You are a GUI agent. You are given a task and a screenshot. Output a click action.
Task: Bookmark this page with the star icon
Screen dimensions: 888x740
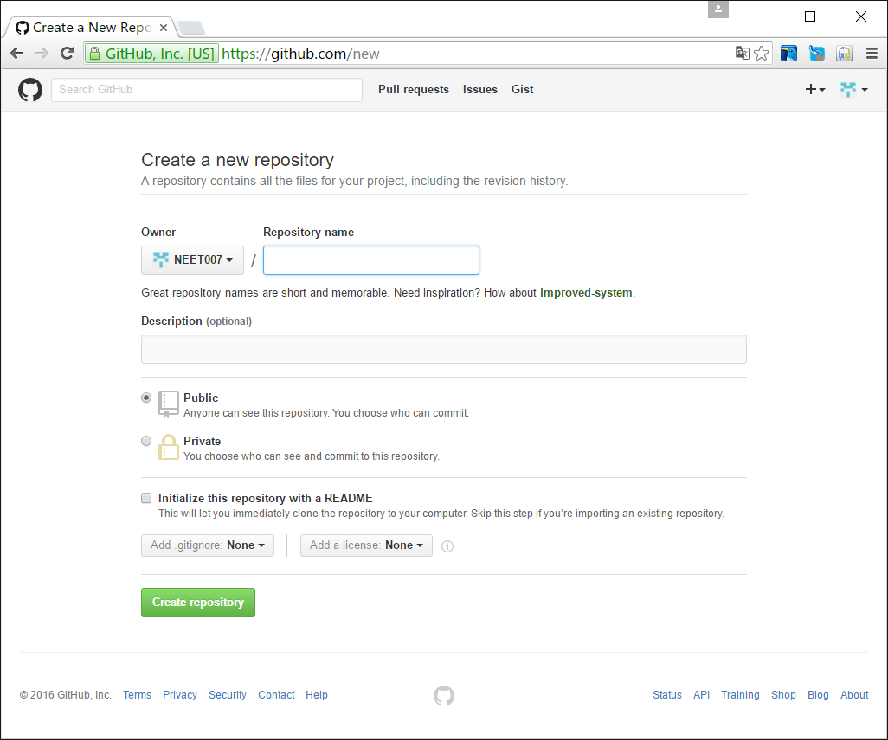(762, 54)
